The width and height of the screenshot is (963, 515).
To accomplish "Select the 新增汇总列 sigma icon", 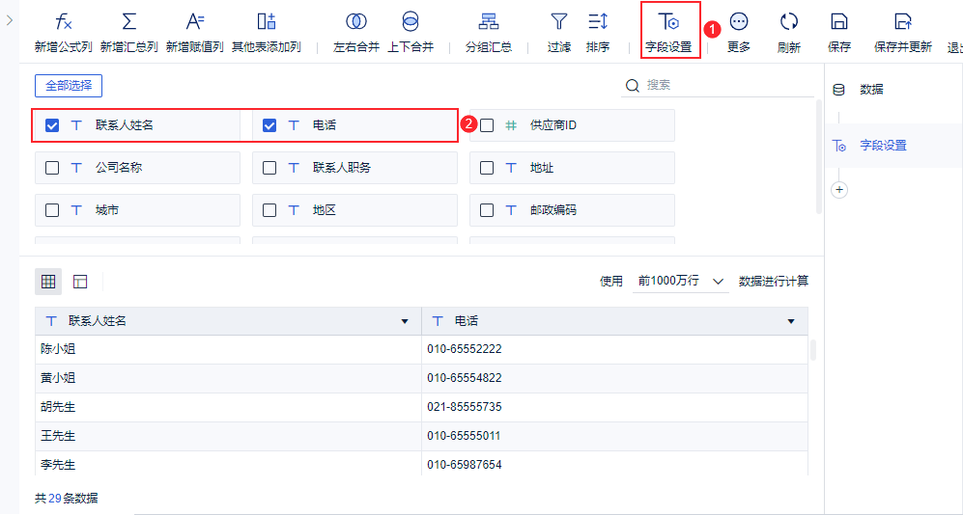I will pyautogui.click(x=129, y=22).
